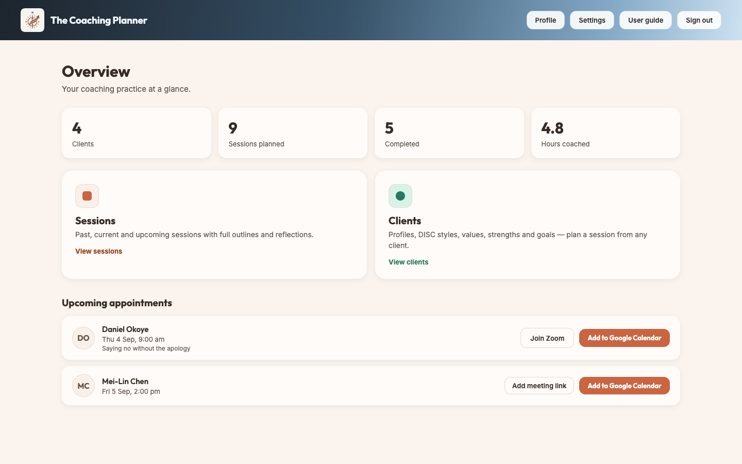Click the Mei-Lin Chen name
Image resolution: width=742 pixels, height=464 pixels.
[x=125, y=382]
